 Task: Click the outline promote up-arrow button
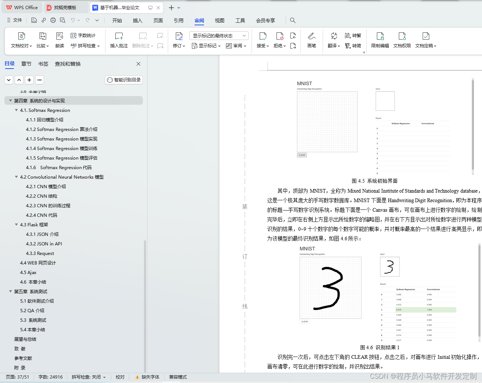19,80
